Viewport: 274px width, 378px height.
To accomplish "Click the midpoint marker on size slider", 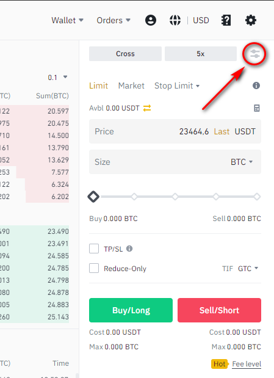I will [x=175, y=197].
